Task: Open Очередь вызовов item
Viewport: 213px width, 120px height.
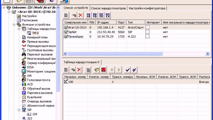Action: 39,101
